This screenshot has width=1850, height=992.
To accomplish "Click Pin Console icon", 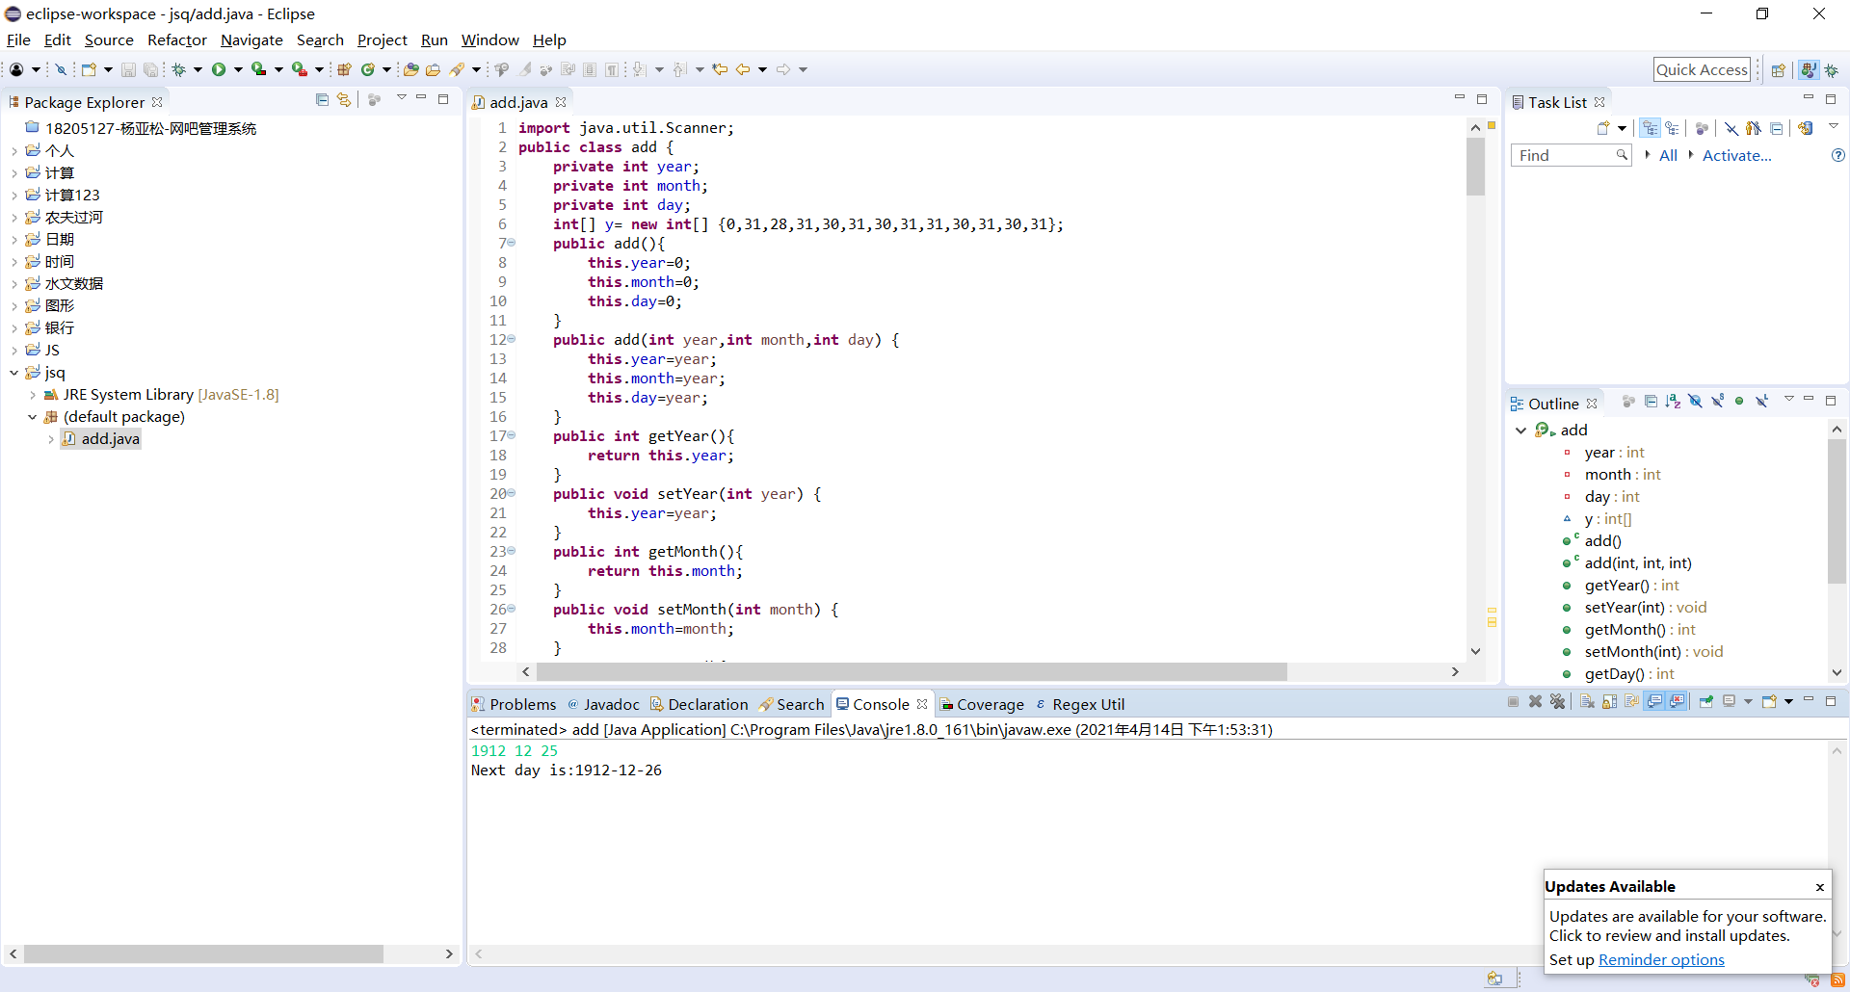I will (1705, 701).
